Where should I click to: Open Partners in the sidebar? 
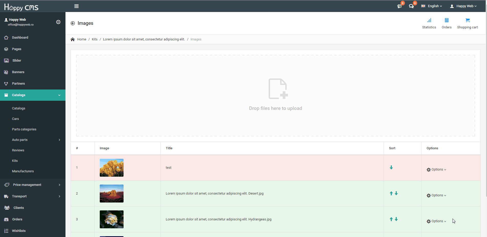pos(33,83)
